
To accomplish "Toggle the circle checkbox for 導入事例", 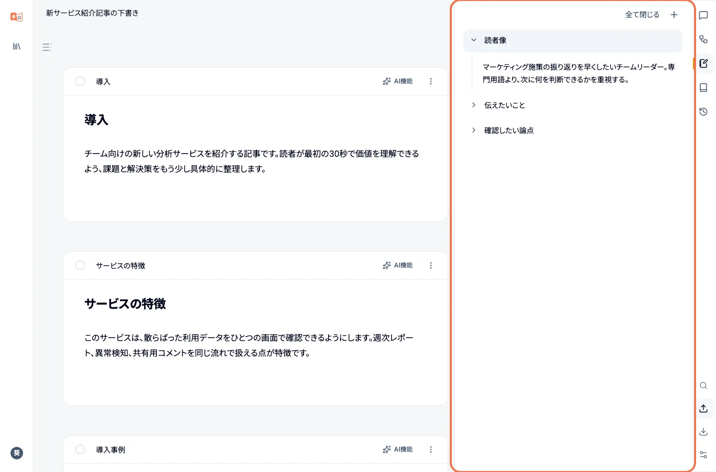I will [x=80, y=449].
